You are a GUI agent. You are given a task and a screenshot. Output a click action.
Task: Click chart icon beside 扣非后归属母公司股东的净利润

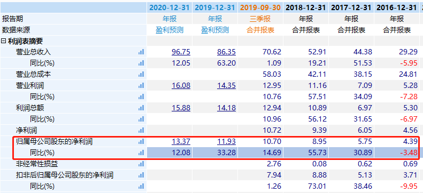tap(141, 175)
